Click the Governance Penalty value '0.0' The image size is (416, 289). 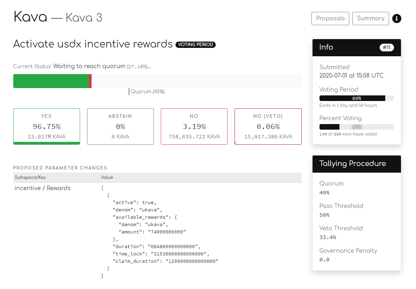[324, 260]
